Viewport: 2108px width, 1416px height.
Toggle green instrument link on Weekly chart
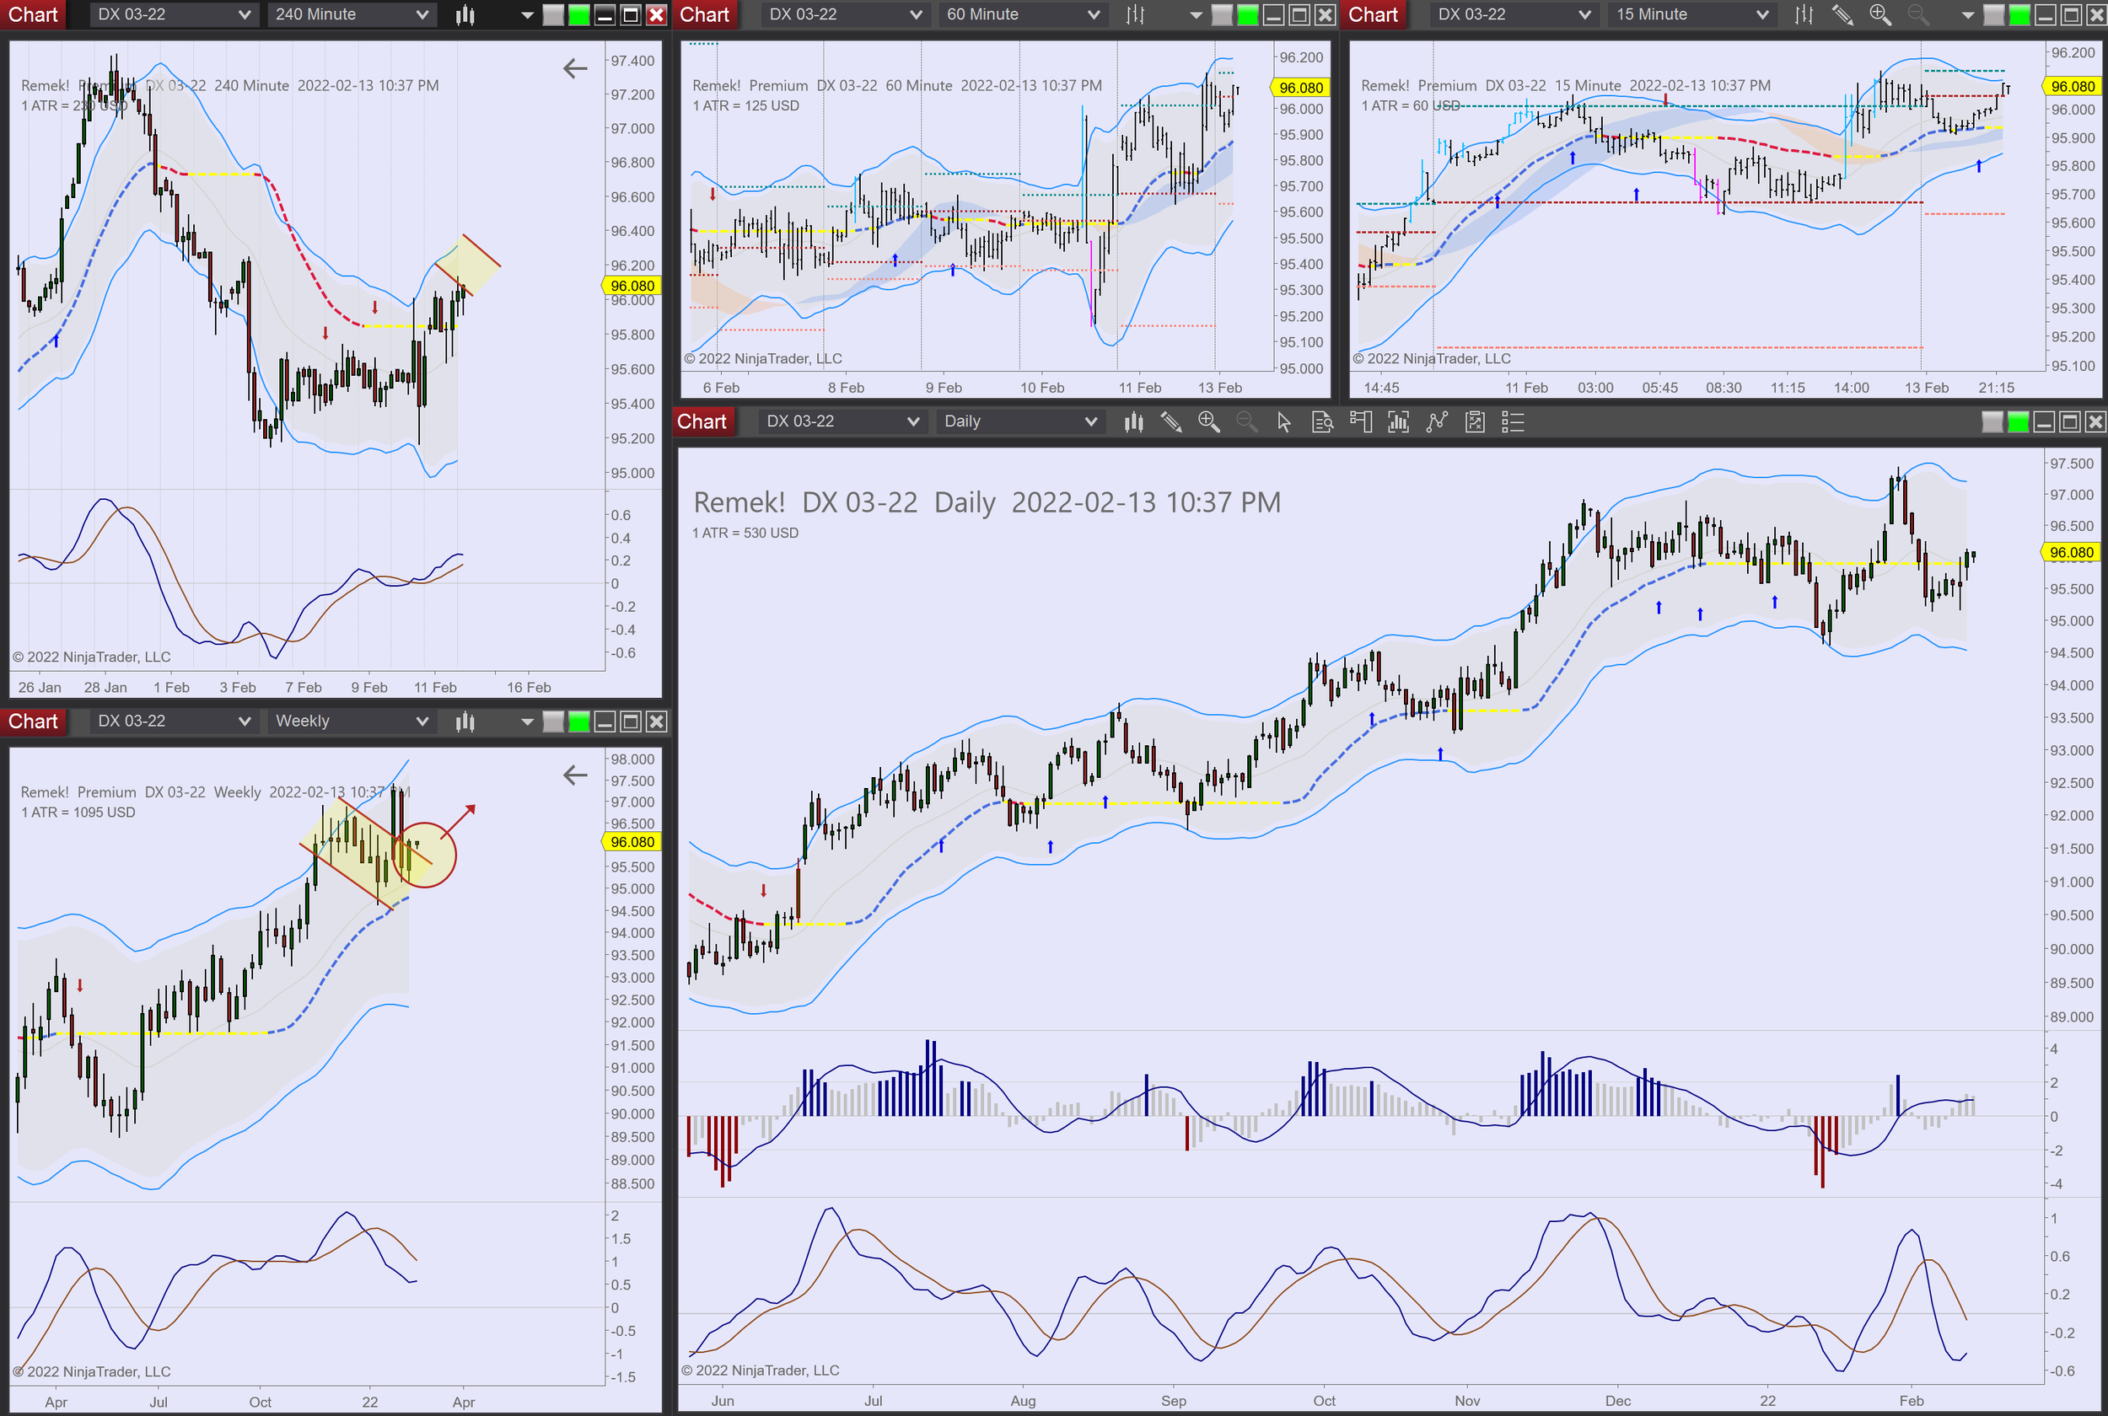pos(579,721)
